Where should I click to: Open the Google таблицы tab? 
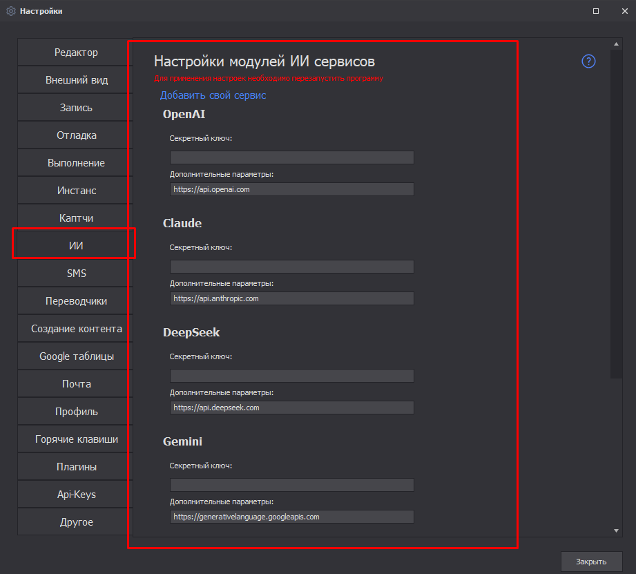75,356
